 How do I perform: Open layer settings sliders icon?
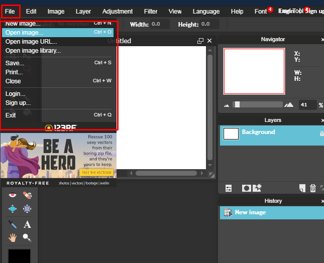click(229, 188)
